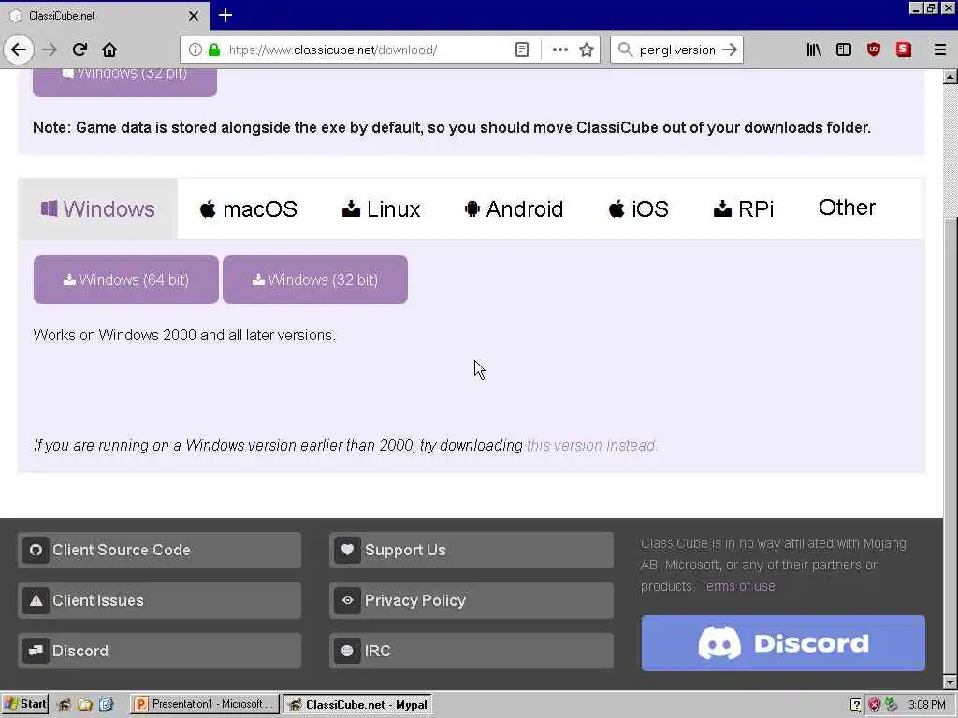Viewport: 958px width, 718px height.
Task: Click the first quick launch icon beside Start
Action: [x=64, y=705]
